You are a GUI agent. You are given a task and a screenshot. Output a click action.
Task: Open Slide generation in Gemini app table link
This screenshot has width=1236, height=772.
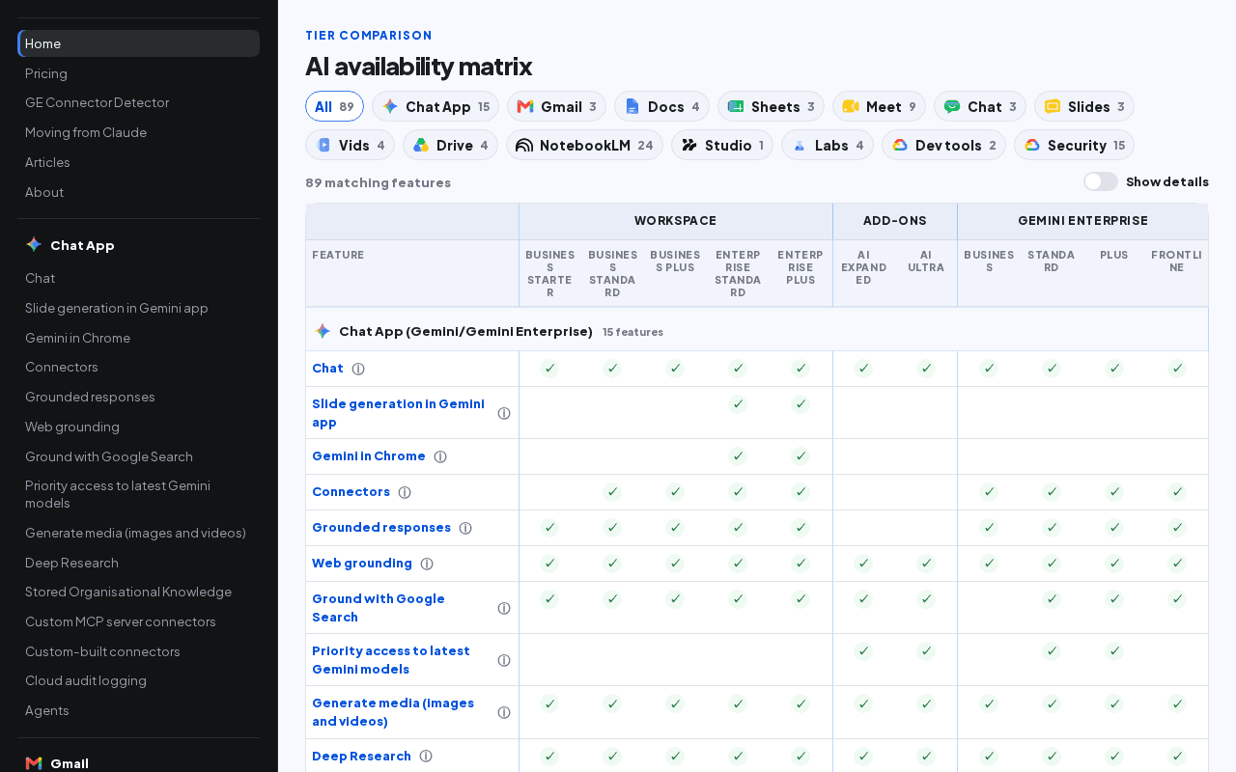(x=398, y=413)
